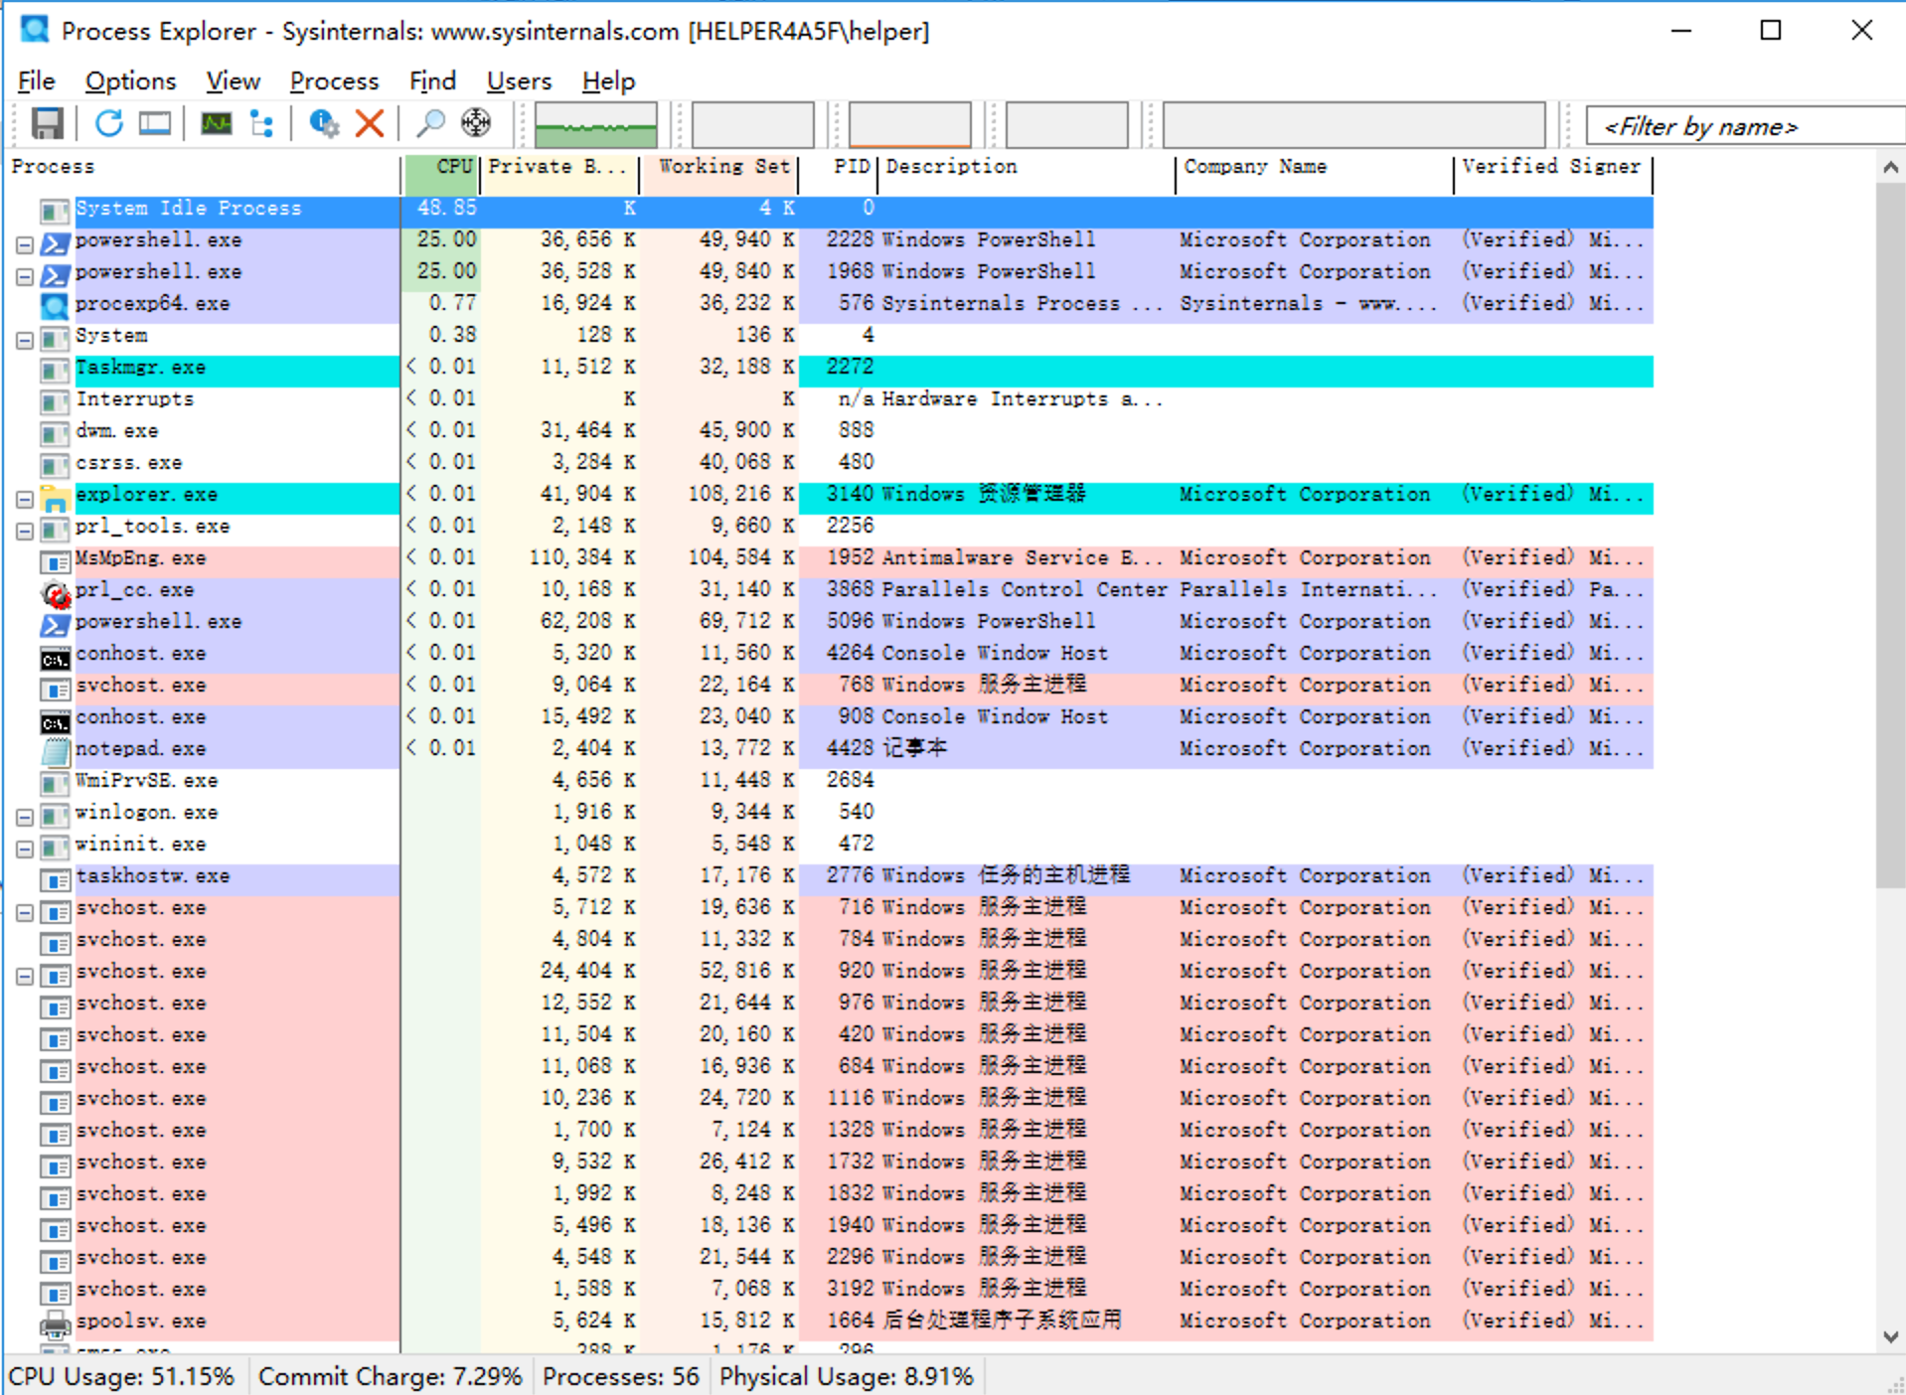The image size is (1906, 1395).
Task: Open the Options menu
Action: (130, 81)
